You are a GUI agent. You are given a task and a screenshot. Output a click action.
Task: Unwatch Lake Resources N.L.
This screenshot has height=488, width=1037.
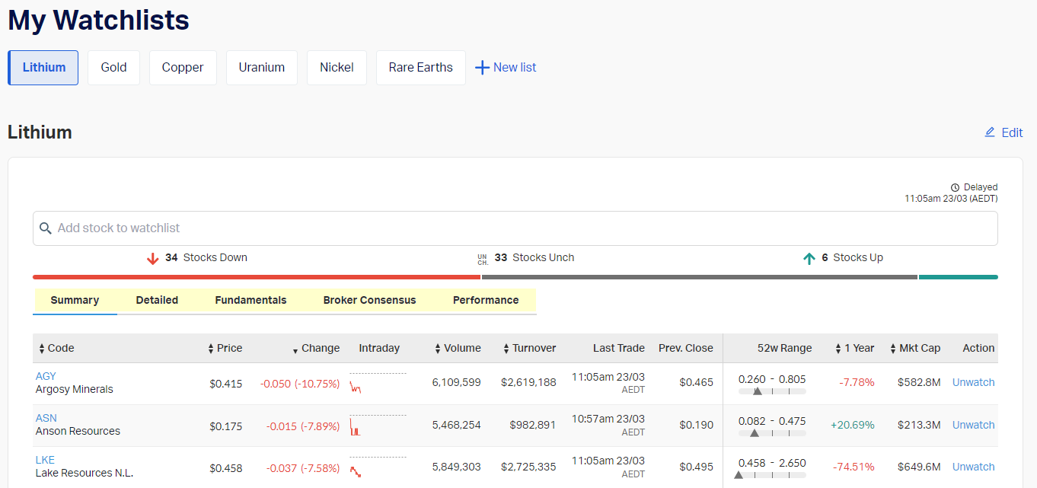973,467
